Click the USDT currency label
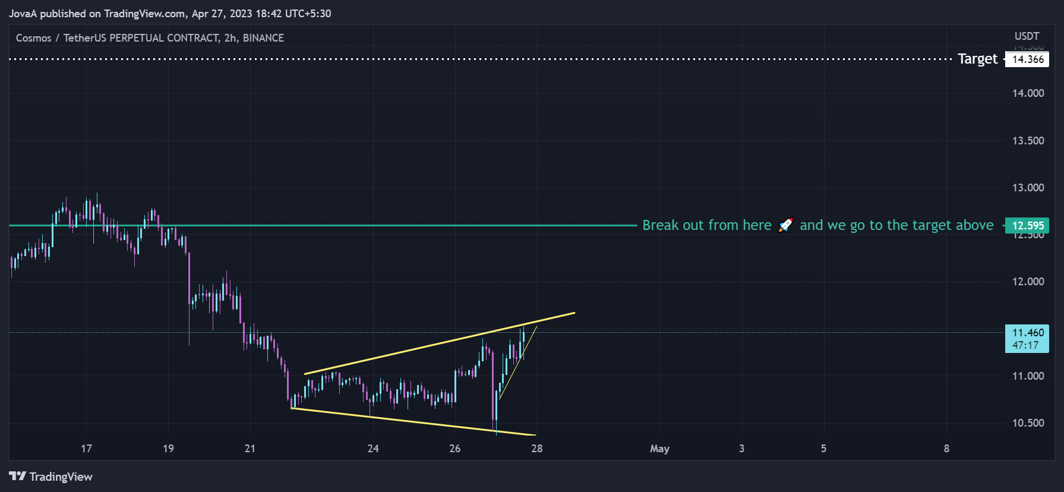 (1027, 36)
